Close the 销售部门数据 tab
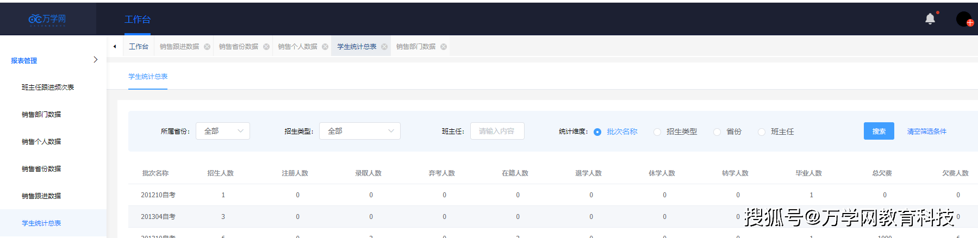Viewport: 978px width, 238px height. [444, 47]
